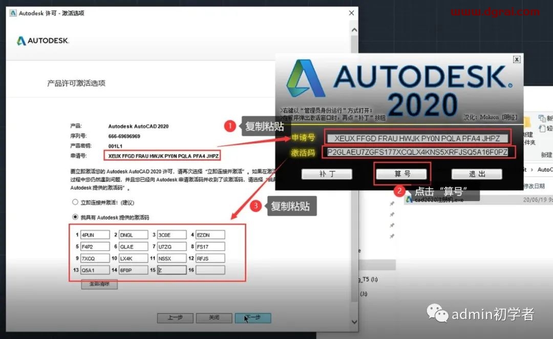The height and width of the screenshot is (339, 553).
Task: Click activation code field 11 containing NS5X
Action: point(172,258)
